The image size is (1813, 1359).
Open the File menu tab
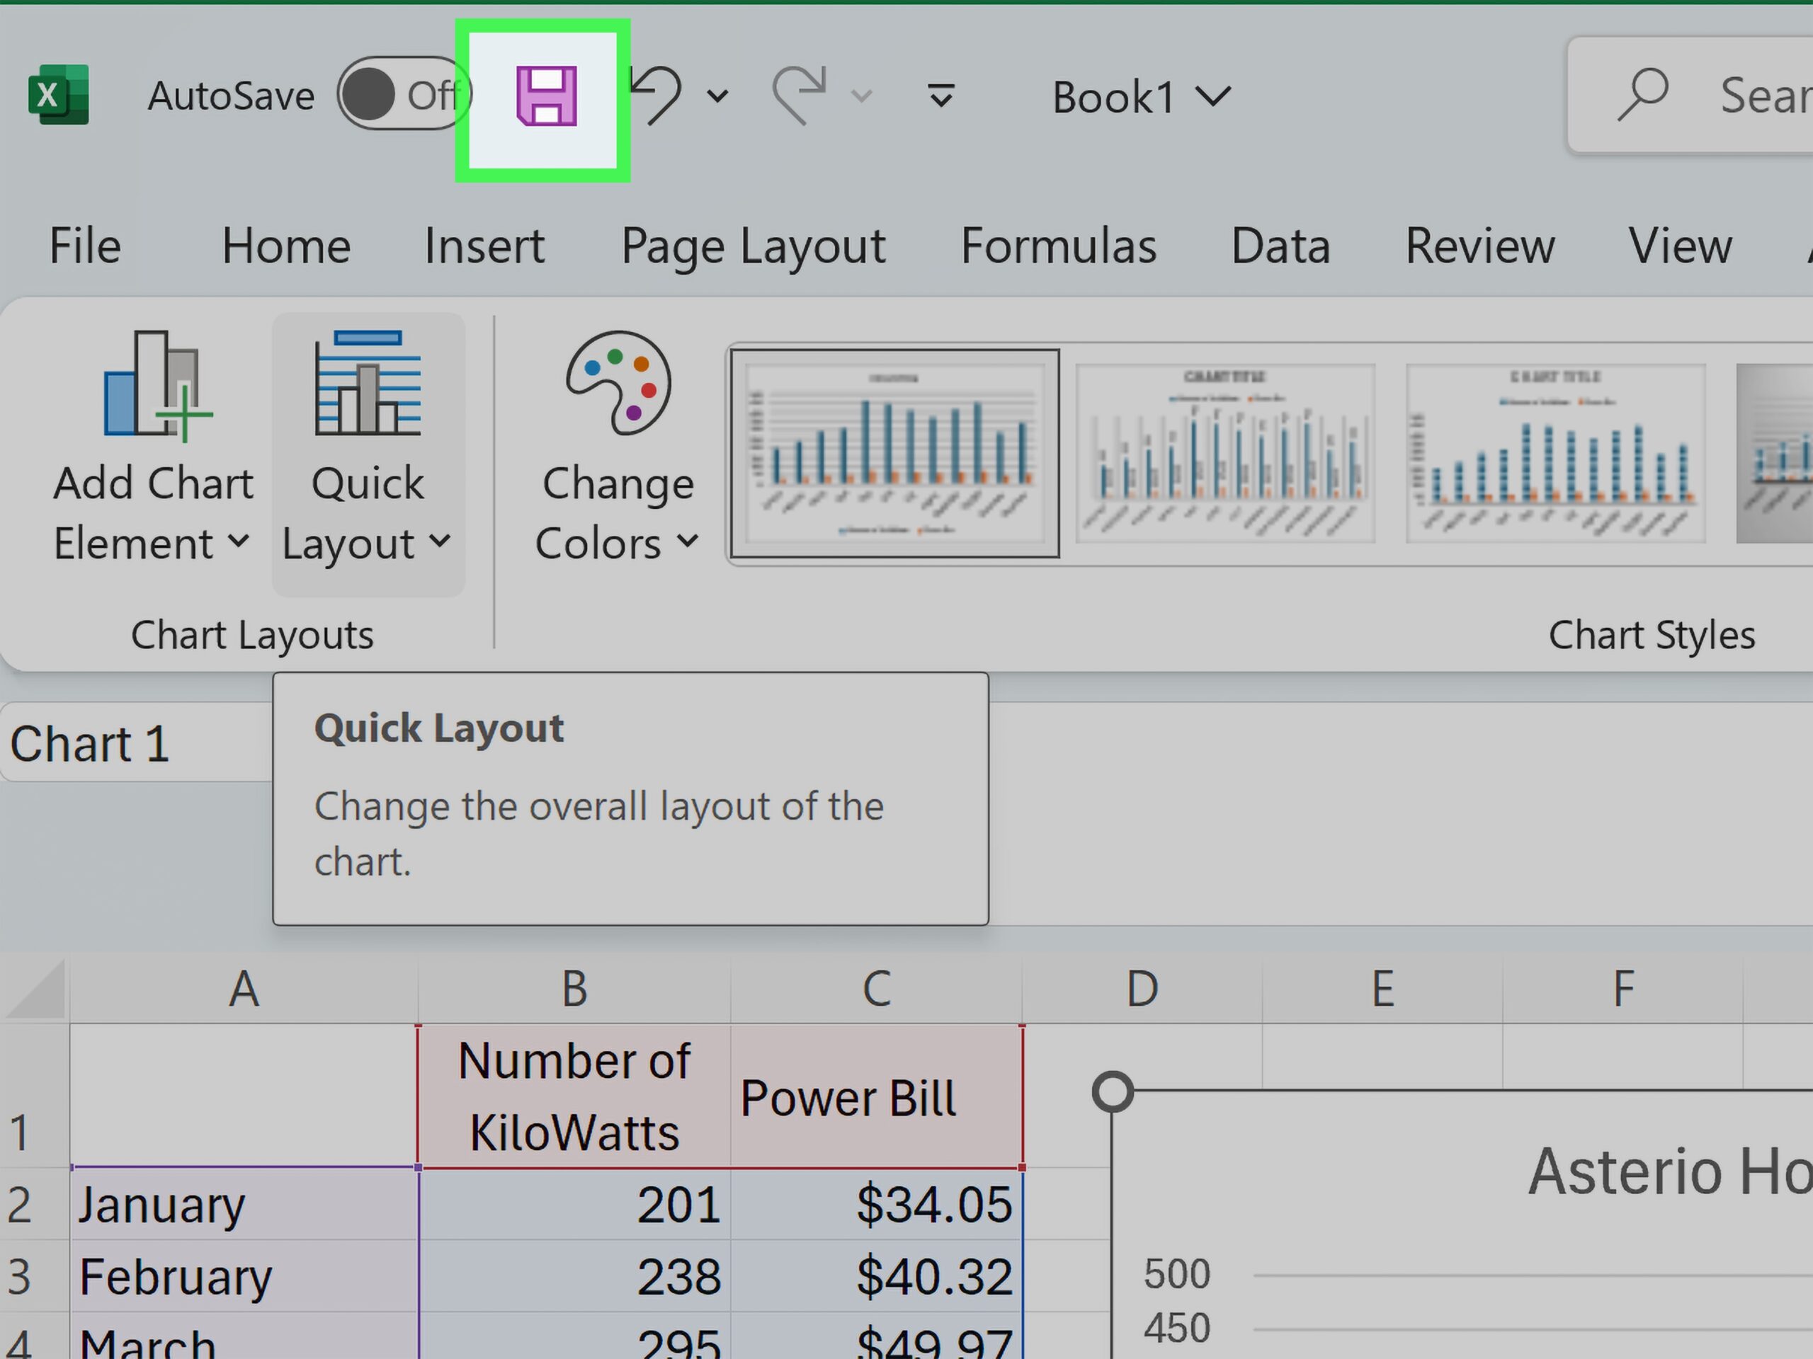coord(85,246)
